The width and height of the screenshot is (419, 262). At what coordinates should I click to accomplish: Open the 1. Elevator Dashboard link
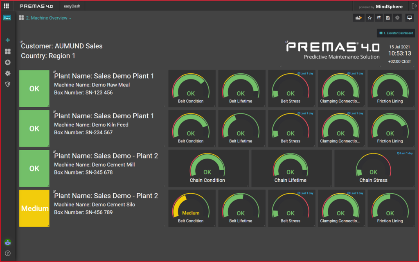396,33
